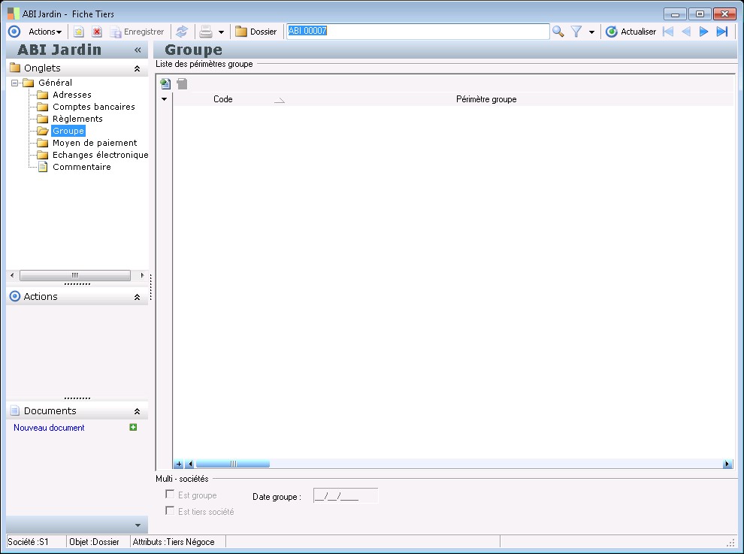
Task: Click the magnifier search icon
Action: pyautogui.click(x=558, y=32)
